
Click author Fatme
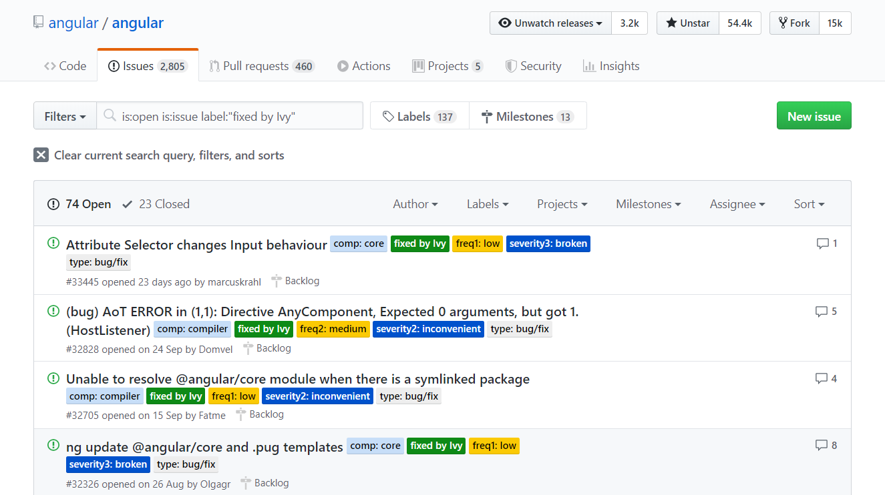pyautogui.click(x=212, y=415)
